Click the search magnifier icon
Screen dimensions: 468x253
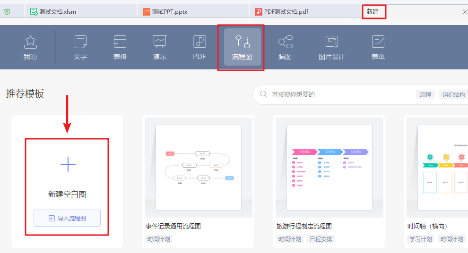[263, 94]
